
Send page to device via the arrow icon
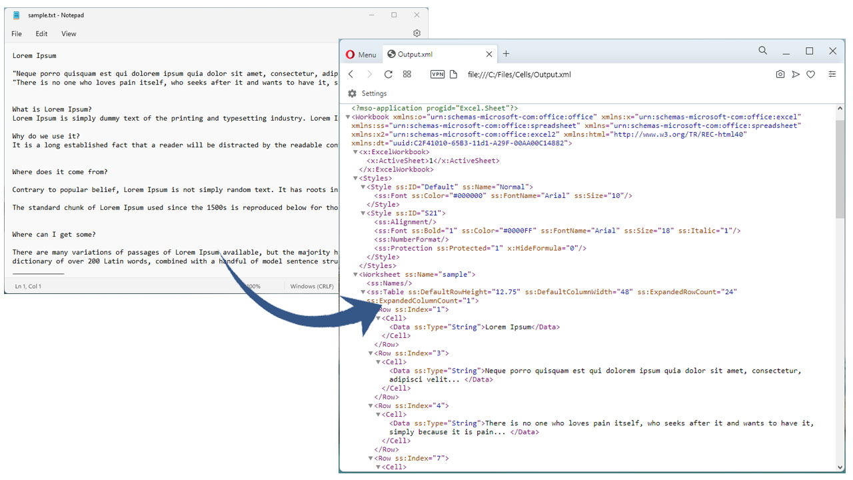click(x=796, y=74)
